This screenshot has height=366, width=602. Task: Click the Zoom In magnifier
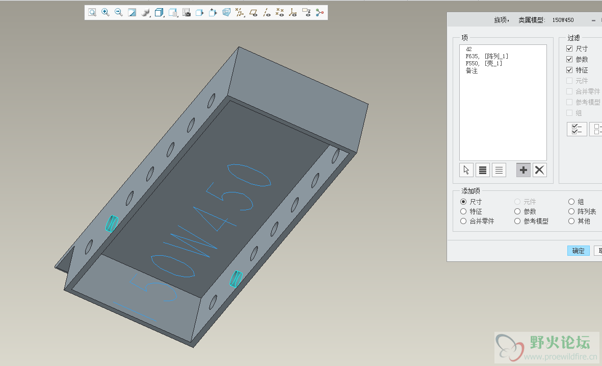[105, 13]
